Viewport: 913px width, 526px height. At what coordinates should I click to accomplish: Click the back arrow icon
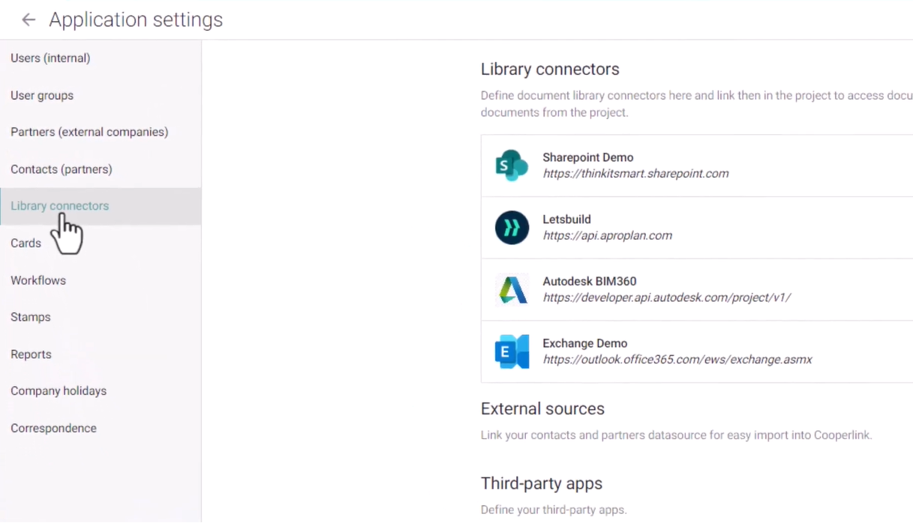point(29,20)
